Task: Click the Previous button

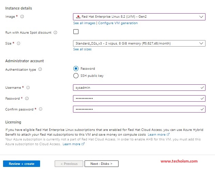Action: point(69,164)
